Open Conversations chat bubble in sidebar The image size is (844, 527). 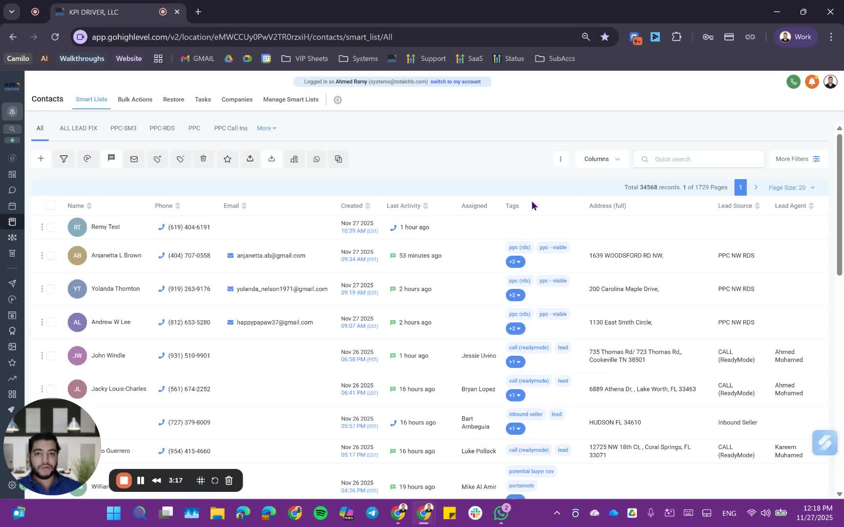[x=12, y=190]
